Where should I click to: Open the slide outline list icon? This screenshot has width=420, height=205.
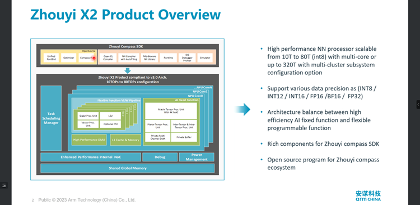point(4,185)
